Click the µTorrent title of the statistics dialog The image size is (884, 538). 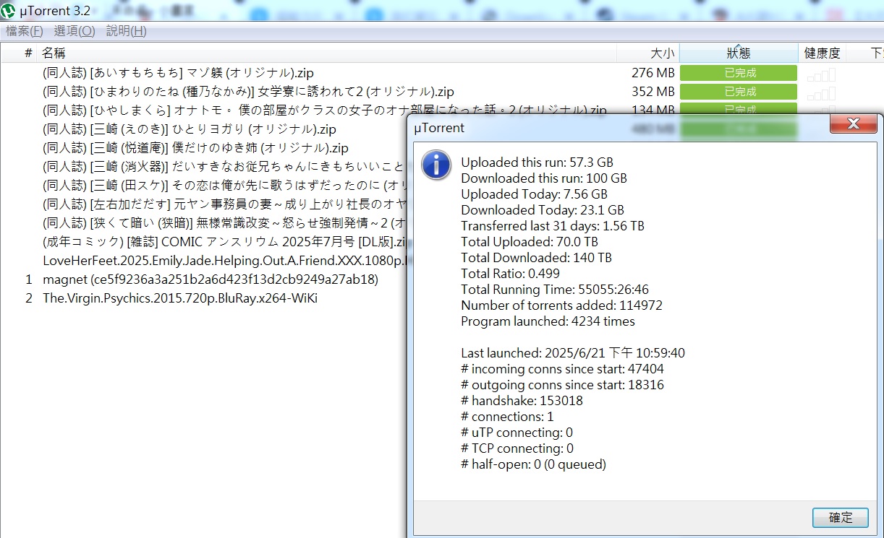pos(439,128)
